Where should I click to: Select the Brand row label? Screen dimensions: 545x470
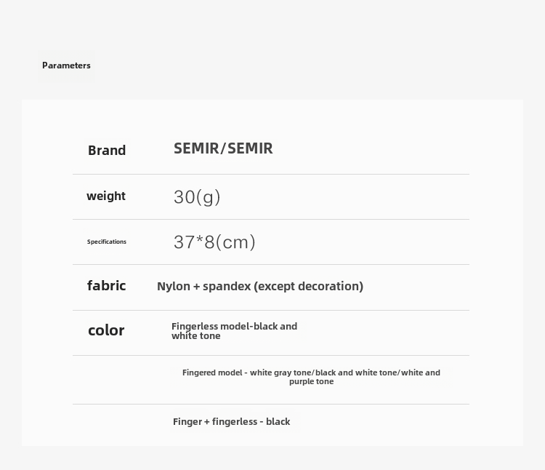click(107, 151)
